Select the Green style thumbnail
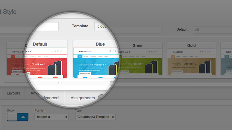The width and height of the screenshot is (232, 130). pos(140,59)
